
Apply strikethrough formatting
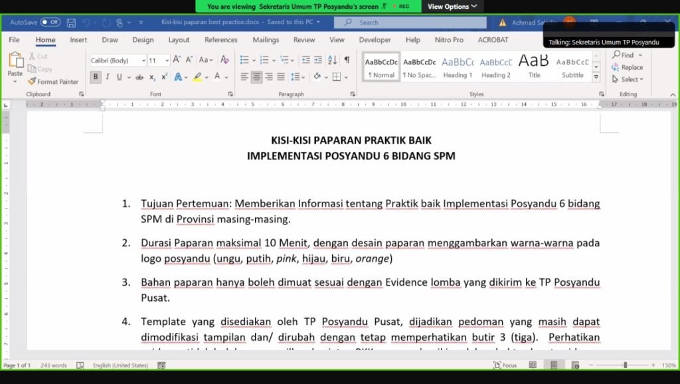(139, 77)
